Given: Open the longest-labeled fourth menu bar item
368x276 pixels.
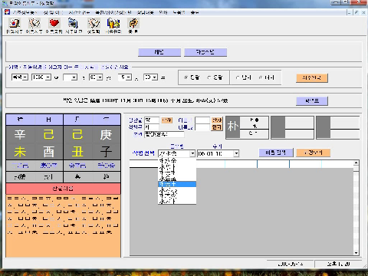Looking at the screenshot, I should point(113,12).
